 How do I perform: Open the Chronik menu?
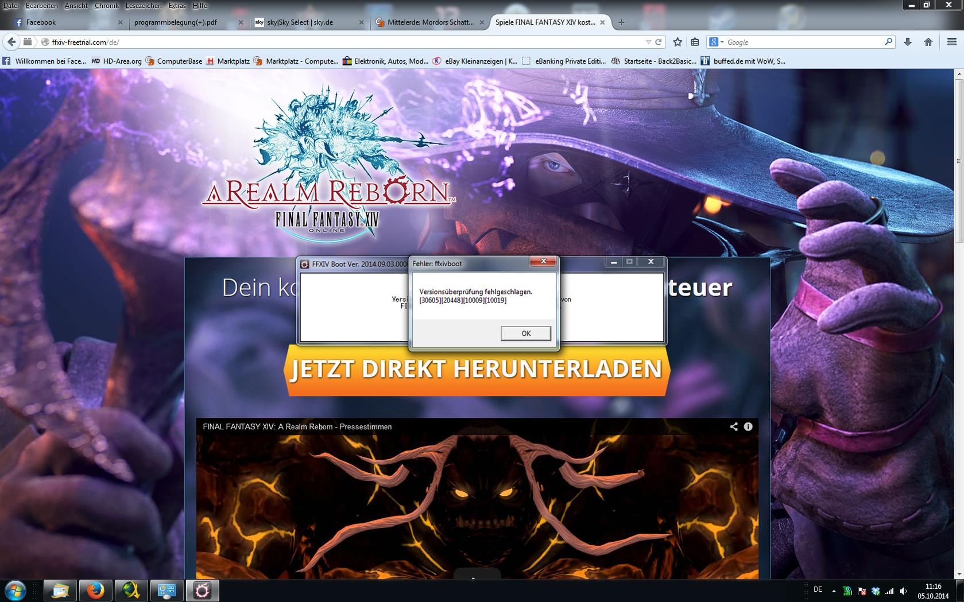coord(107,6)
